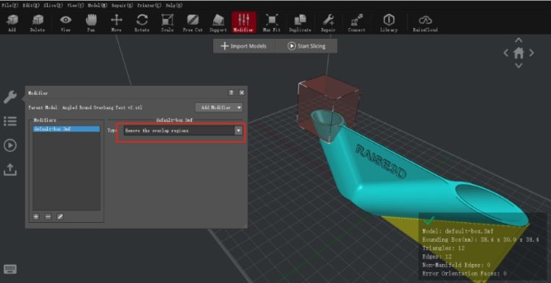
Task: Open the Help menu
Action: coord(173,5)
